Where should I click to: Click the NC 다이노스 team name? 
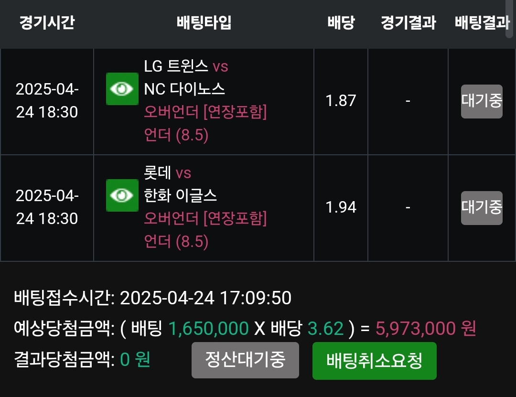coord(184,89)
